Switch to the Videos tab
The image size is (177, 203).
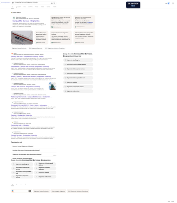click(x=42, y=7)
